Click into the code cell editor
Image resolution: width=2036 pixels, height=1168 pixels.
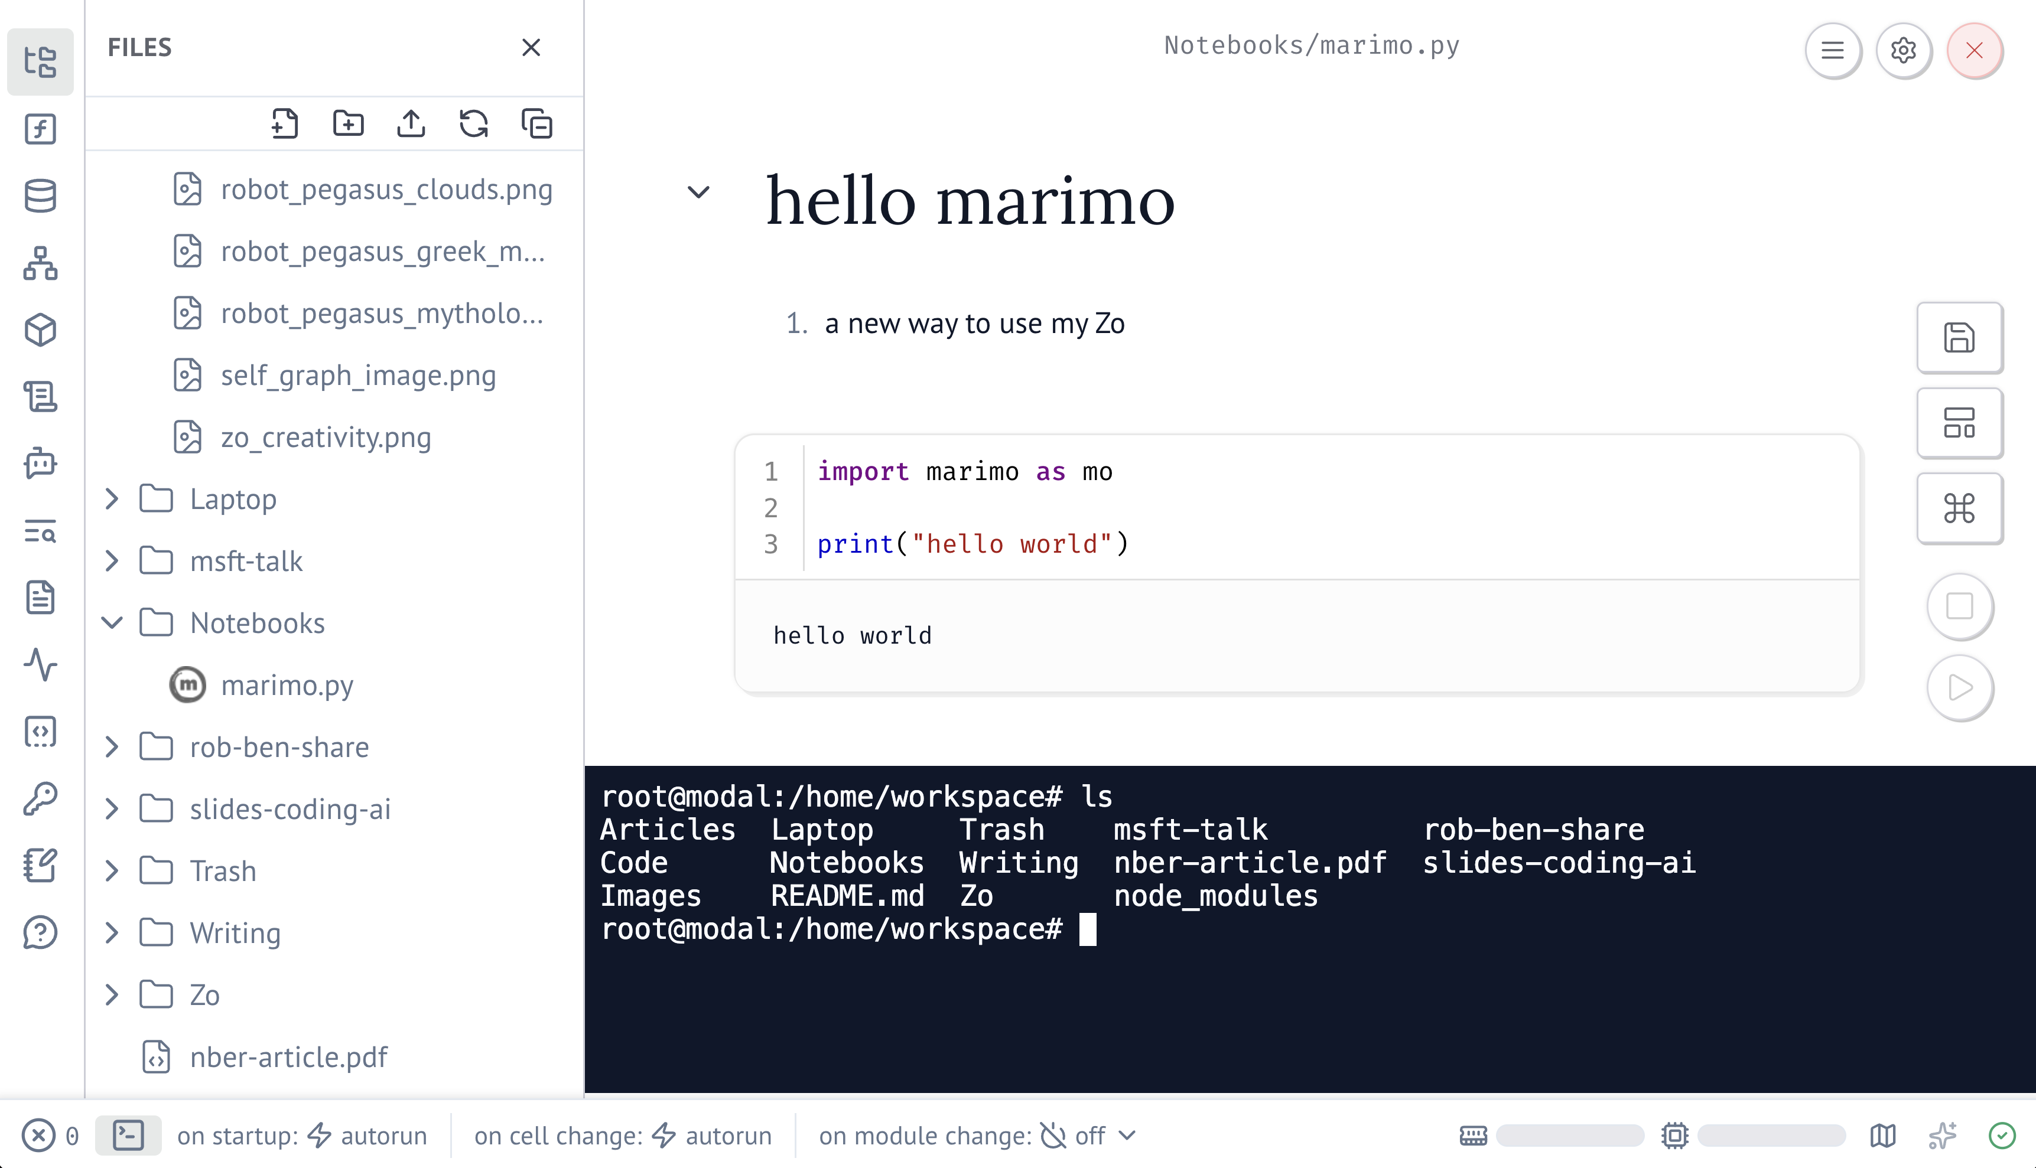pyautogui.click(x=1297, y=507)
